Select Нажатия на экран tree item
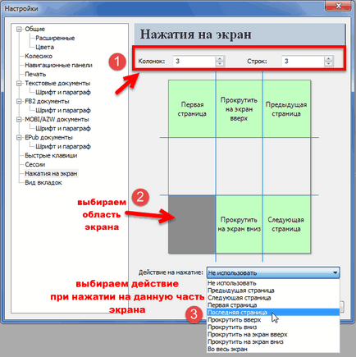Screen dimensions: 356x357 (51, 173)
